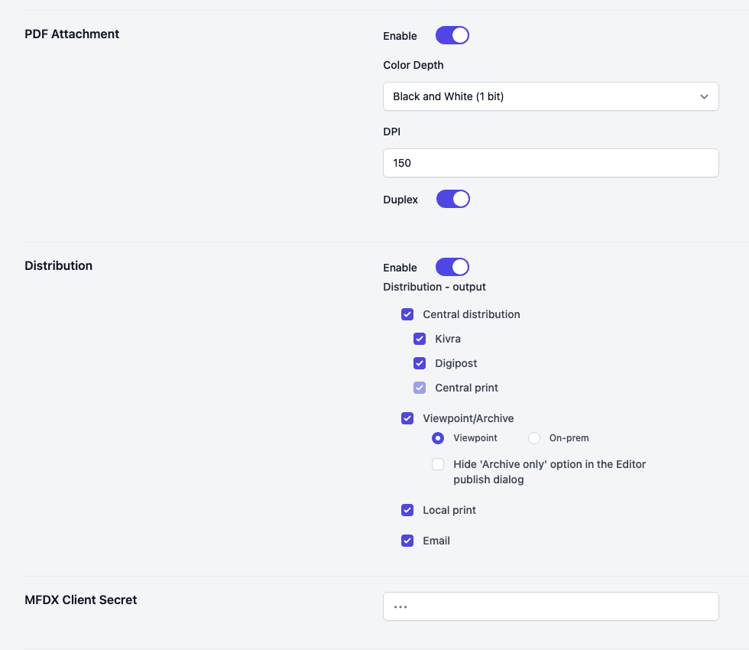
Task: Click the 'PDF Attachment' heading
Action: (72, 34)
